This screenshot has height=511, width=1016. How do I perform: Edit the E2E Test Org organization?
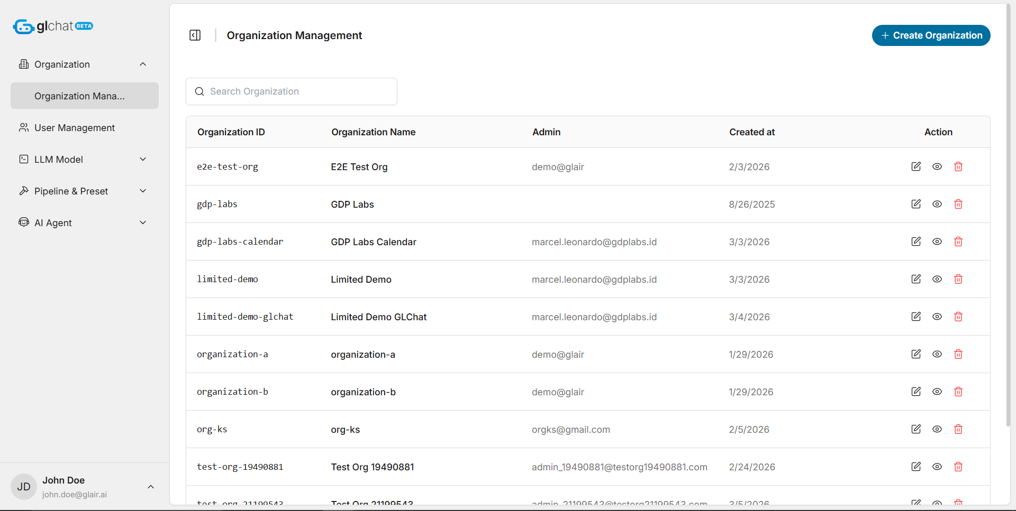[916, 166]
